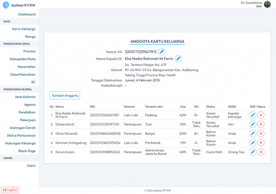The image size is (276, 194).
Task: Edit Dinda Astuti's record
Action: (x=253, y=124)
